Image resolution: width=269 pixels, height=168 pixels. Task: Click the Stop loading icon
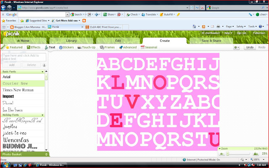pyautogui.click(x=203, y=8)
